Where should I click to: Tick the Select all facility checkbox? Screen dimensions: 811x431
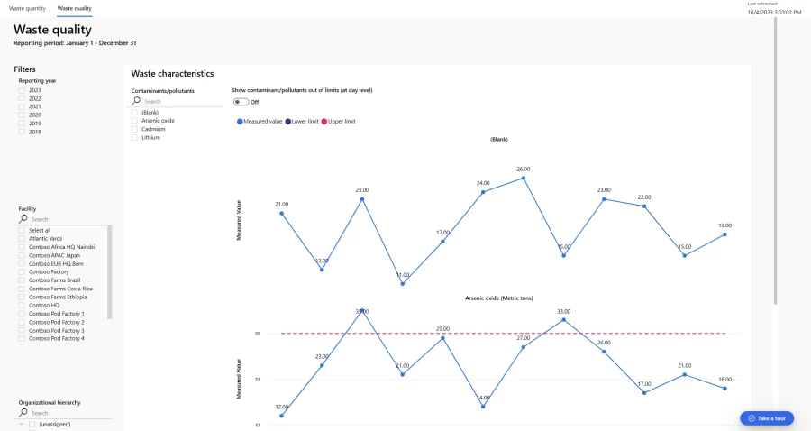22,230
